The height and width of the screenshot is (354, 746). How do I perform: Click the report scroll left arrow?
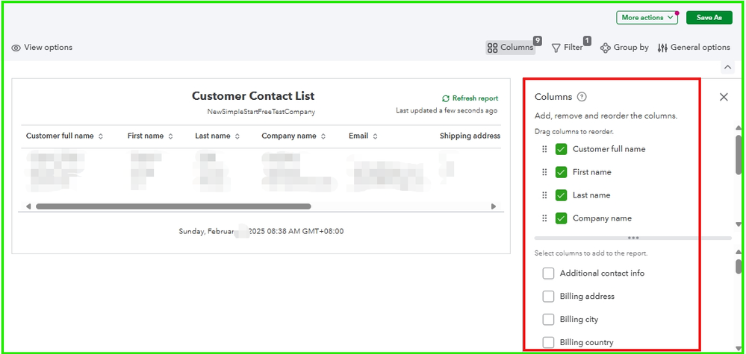point(28,206)
